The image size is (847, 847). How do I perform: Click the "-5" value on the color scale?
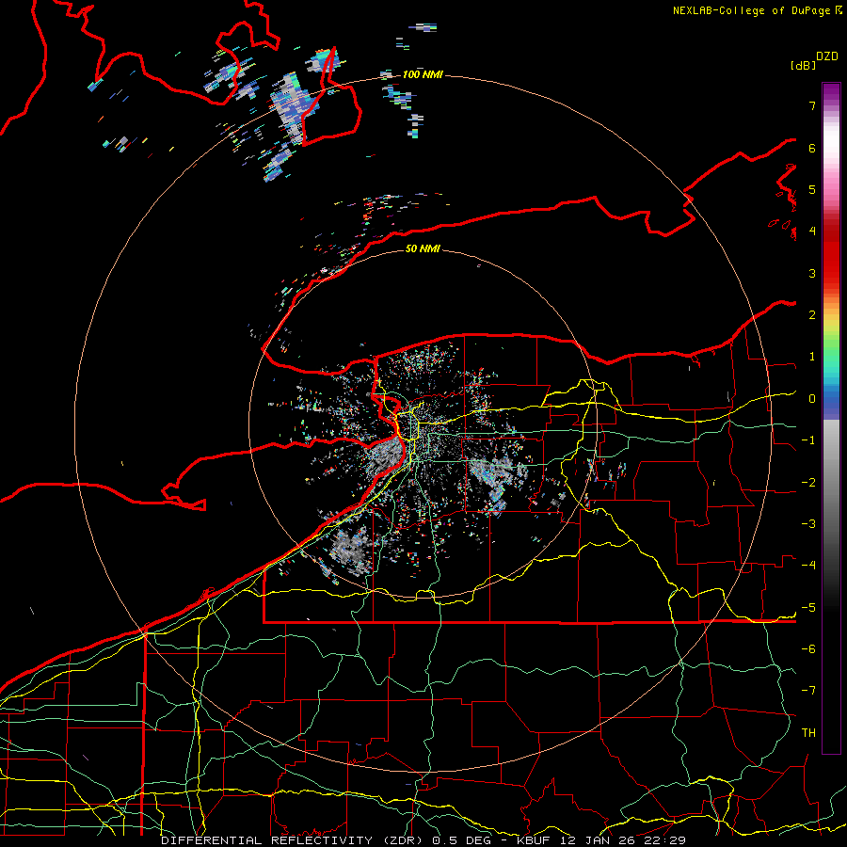pyautogui.click(x=808, y=608)
